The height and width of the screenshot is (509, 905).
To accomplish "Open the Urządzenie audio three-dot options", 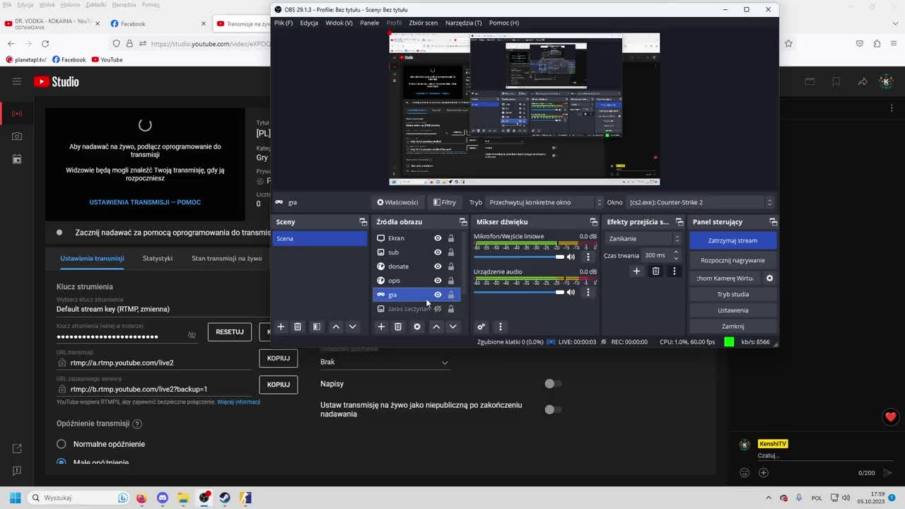I will 588,292.
